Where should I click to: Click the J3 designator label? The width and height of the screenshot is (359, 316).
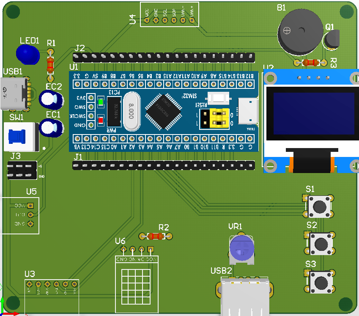click(x=16, y=156)
